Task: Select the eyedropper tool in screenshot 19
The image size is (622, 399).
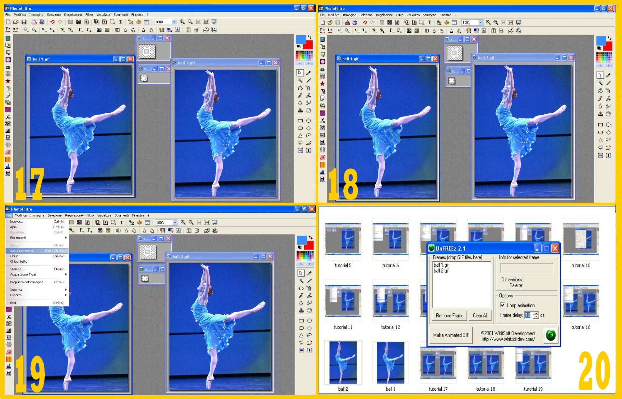Action: pyautogui.click(x=309, y=273)
